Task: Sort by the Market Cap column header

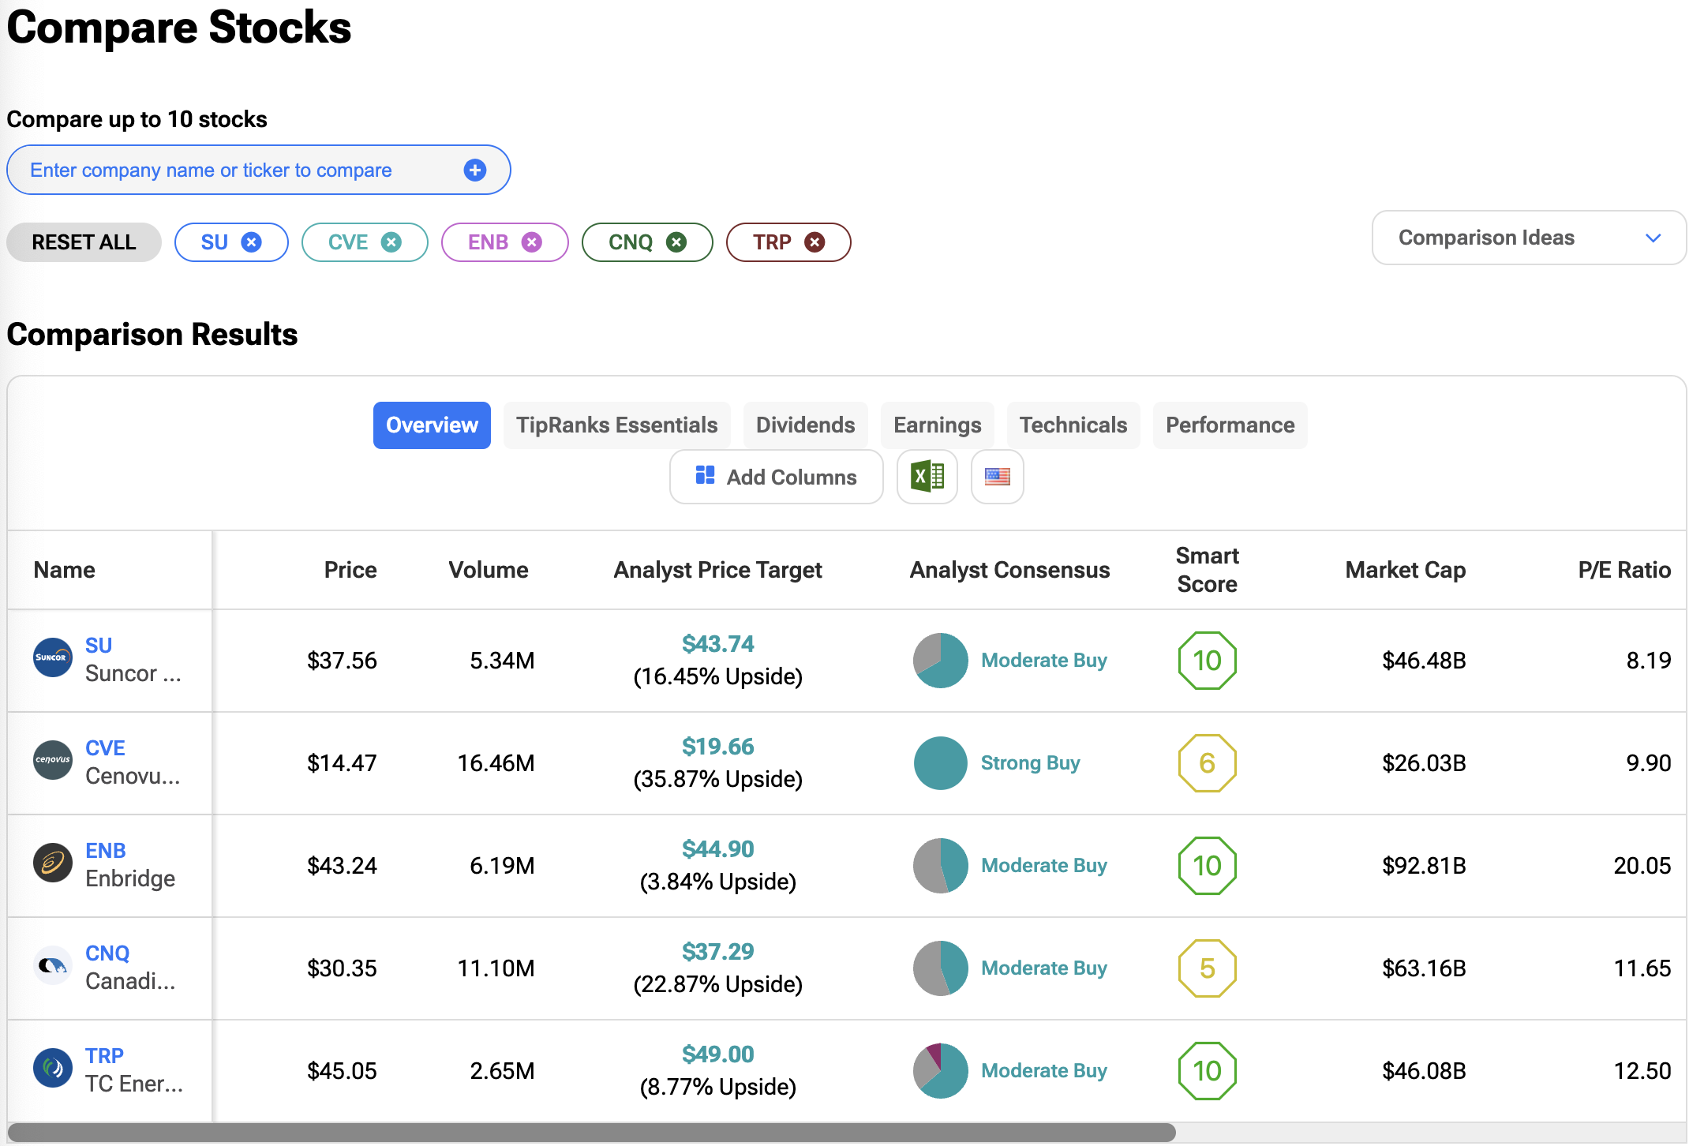Action: pyautogui.click(x=1405, y=570)
